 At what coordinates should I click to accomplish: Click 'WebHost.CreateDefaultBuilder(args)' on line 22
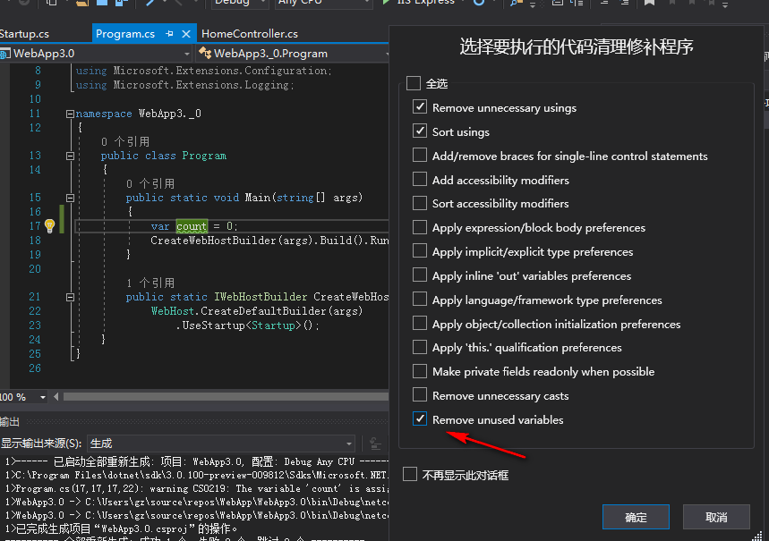click(x=257, y=311)
